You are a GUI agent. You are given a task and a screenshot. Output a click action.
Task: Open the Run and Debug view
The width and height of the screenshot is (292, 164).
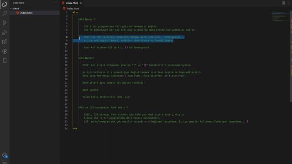[5, 32]
